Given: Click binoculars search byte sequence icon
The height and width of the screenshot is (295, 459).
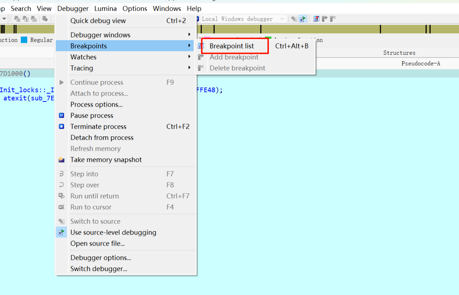Looking at the screenshot, I should 34,19.
